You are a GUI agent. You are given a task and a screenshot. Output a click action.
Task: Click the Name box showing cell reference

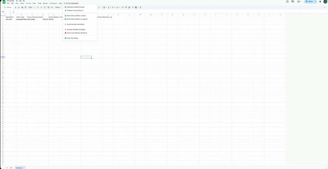click(x=6, y=12)
